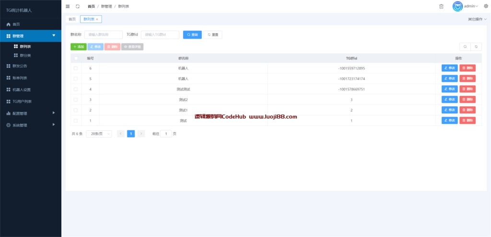
Task: Check the checkbox for row 6
Action: pos(76,68)
